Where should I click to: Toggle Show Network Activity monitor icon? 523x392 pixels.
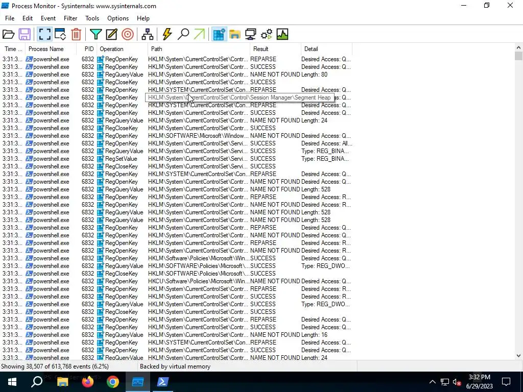click(x=250, y=34)
